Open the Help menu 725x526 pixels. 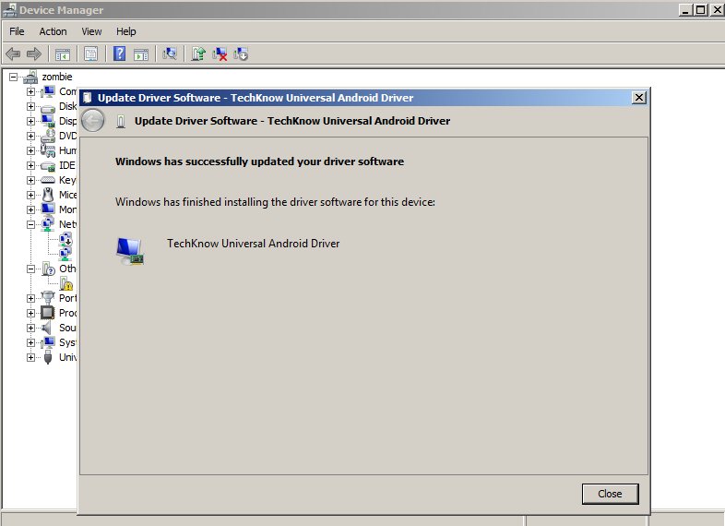coord(125,31)
